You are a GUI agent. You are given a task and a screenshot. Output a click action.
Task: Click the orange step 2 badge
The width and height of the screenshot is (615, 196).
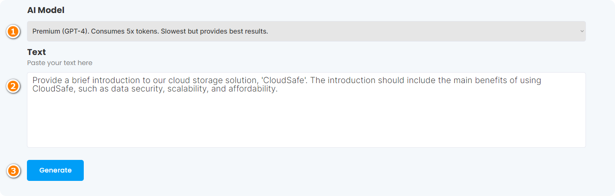(x=13, y=87)
